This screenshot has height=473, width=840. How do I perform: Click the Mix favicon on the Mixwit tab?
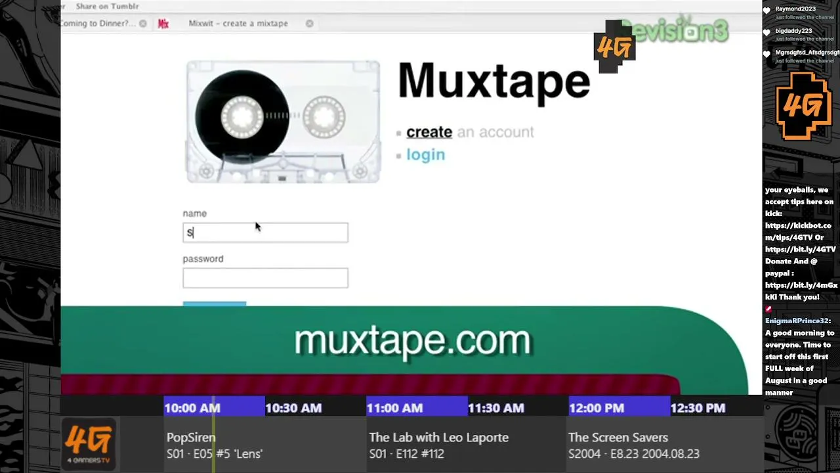tap(163, 24)
